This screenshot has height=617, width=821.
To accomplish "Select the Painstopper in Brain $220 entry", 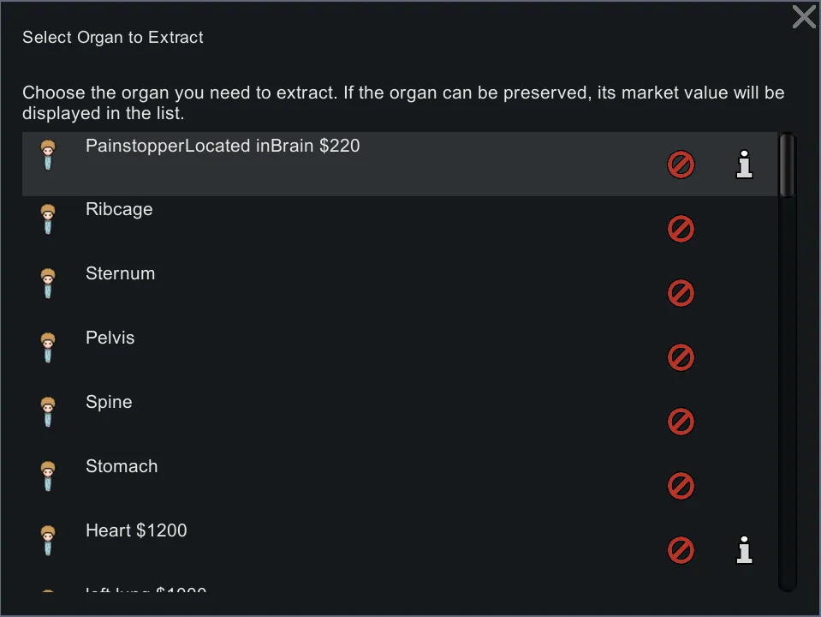I will pos(223,147).
